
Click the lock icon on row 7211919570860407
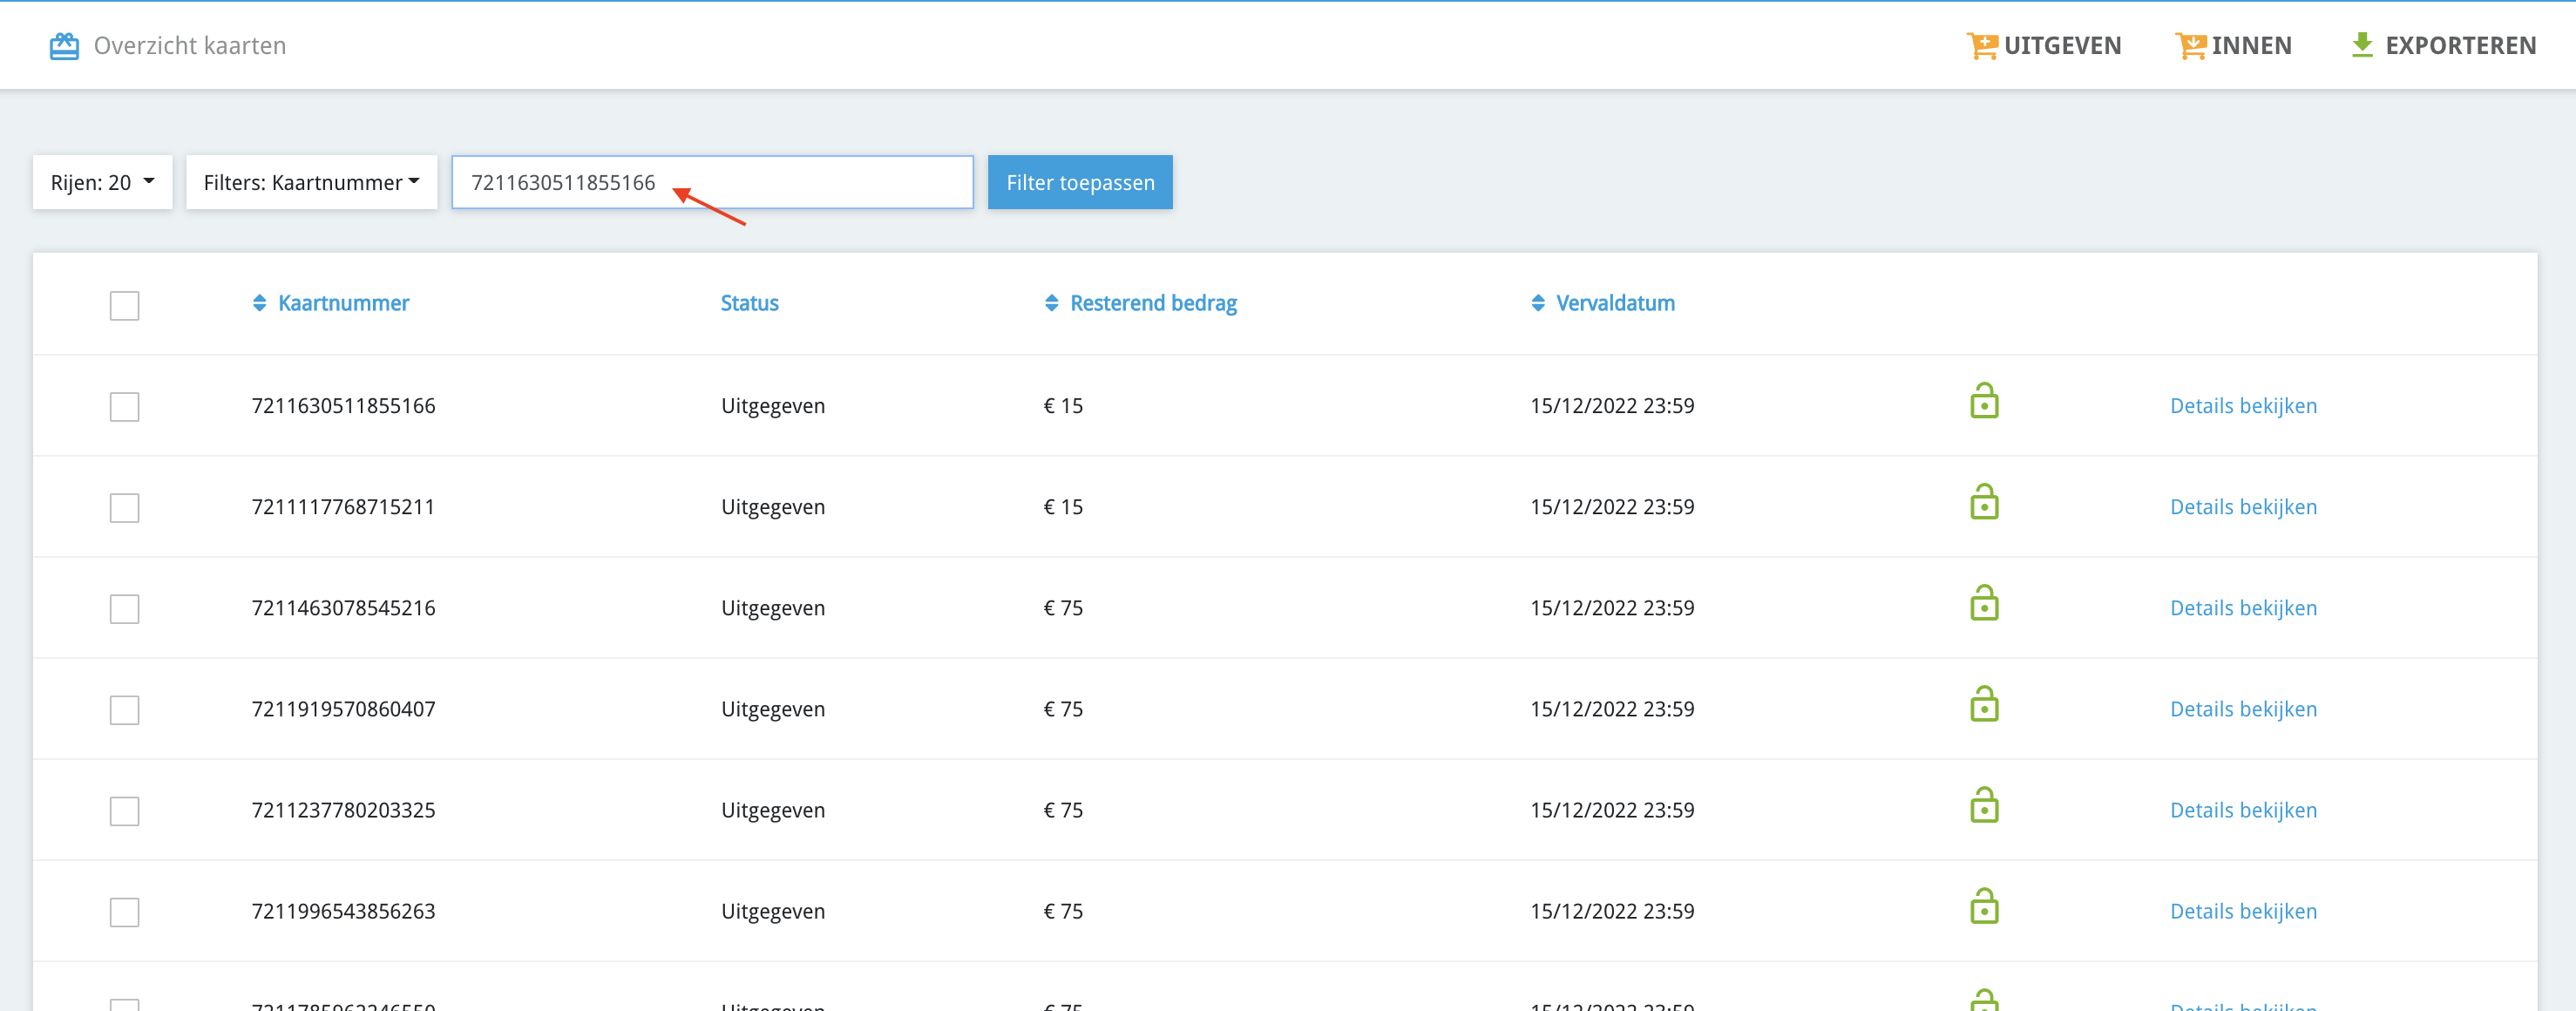tap(1984, 705)
